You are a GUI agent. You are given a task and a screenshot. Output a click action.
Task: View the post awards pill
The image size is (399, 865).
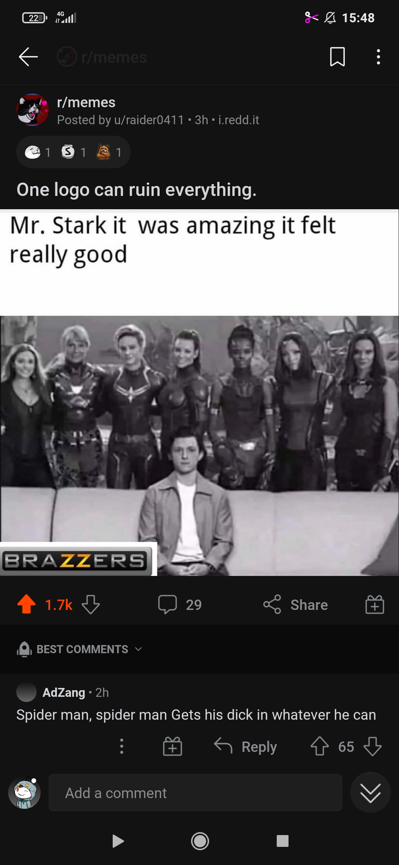click(73, 152)
